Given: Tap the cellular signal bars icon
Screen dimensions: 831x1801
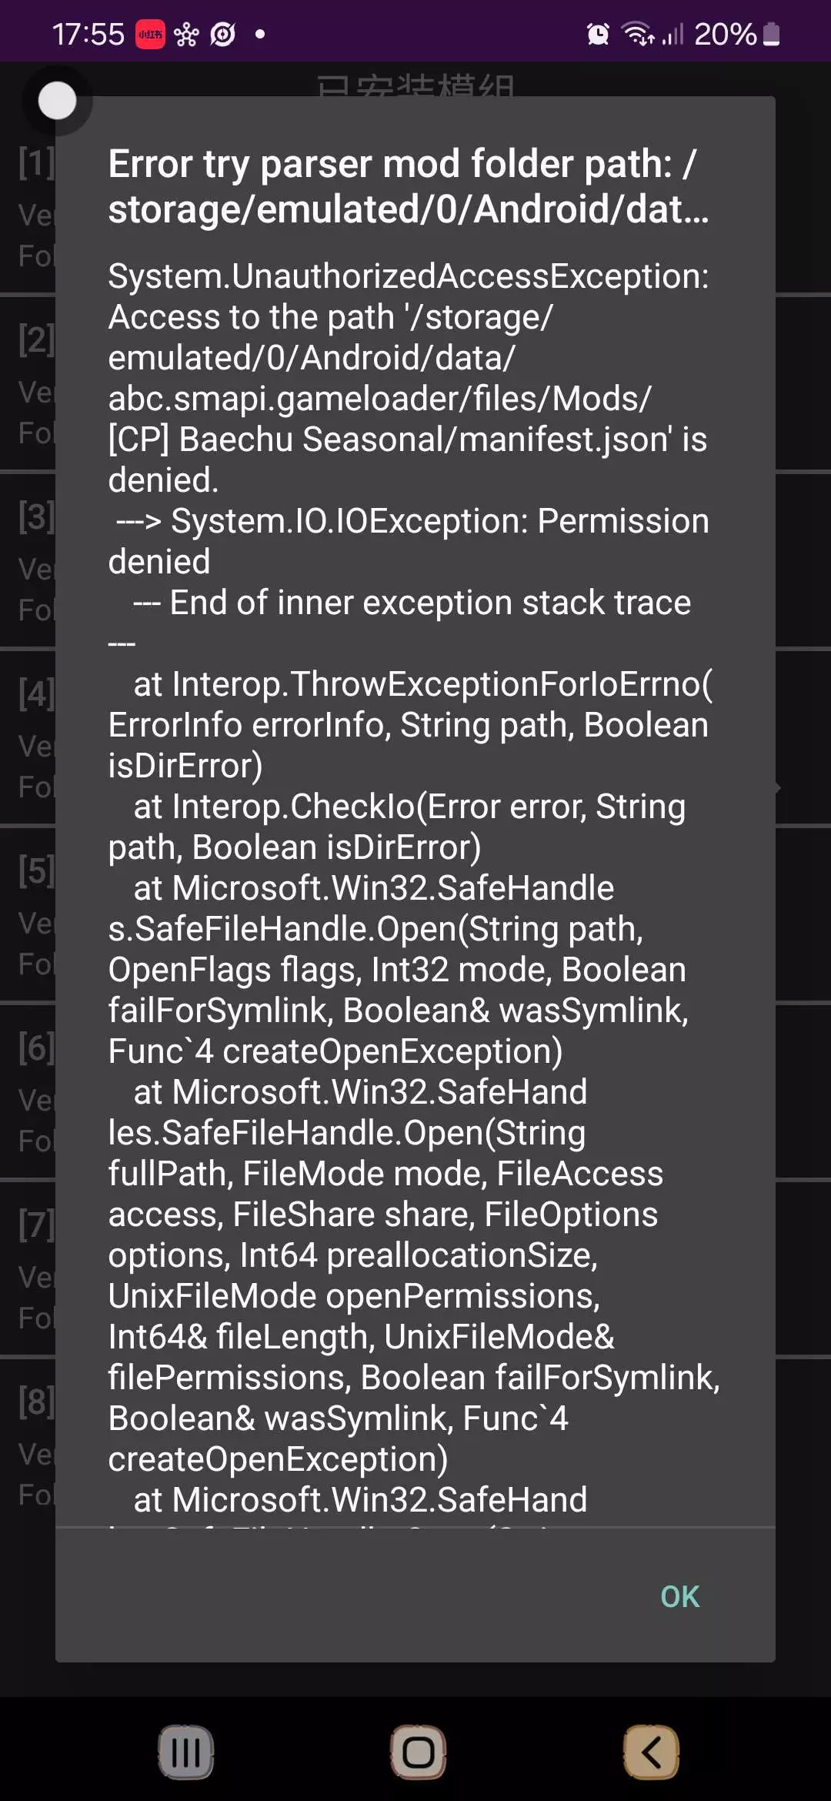Looking at the screenshot, I should 673,34.
